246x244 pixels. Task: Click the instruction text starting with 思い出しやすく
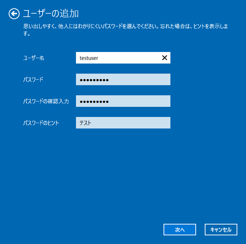(126, 30)
